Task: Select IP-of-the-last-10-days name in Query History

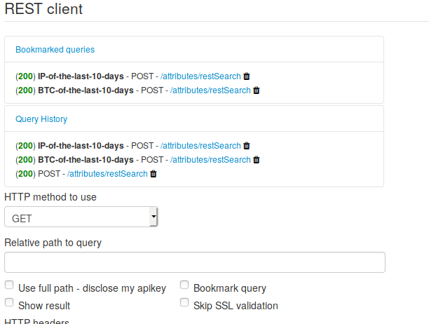Action: 81,146
